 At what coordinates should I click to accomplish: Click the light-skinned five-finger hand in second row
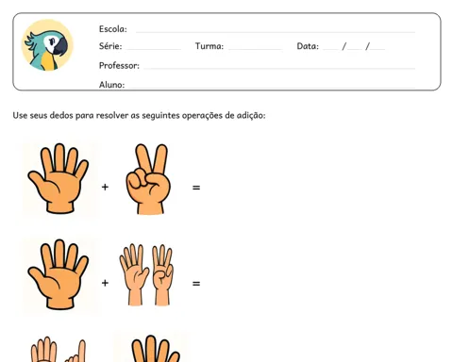coord(134,274)
